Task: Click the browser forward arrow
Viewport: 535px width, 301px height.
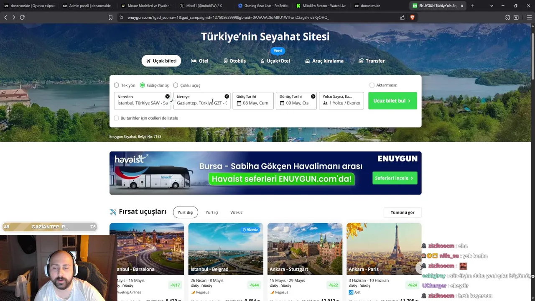Action: [x=13, y=17]
